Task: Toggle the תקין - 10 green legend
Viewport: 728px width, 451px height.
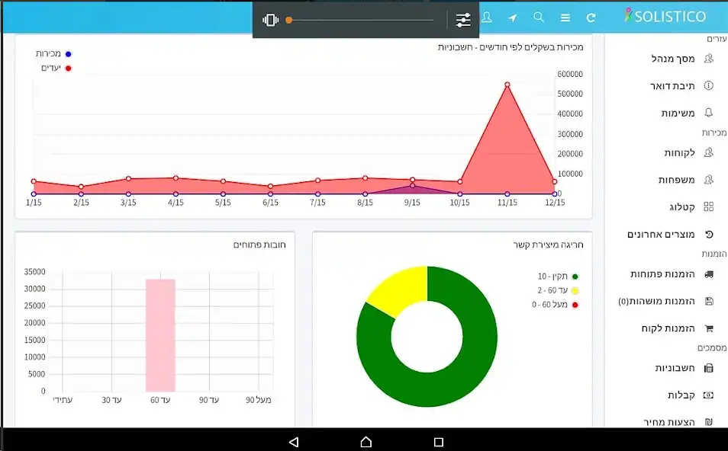Action: [557, 277]
